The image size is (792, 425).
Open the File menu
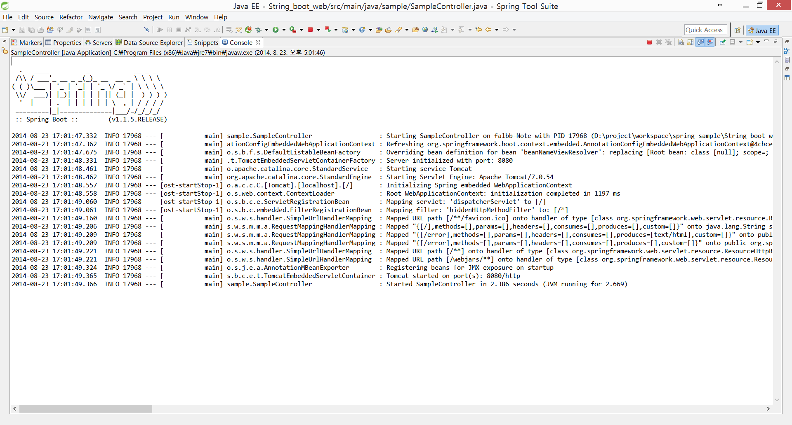[7, 17]
